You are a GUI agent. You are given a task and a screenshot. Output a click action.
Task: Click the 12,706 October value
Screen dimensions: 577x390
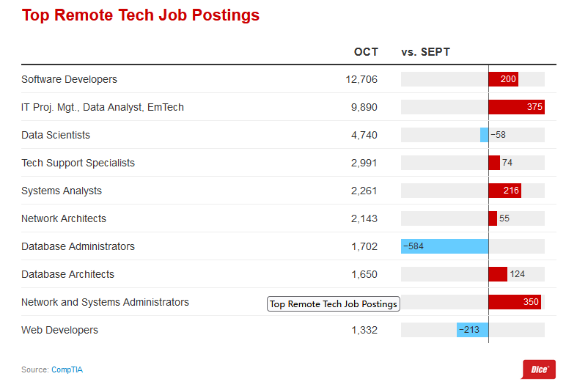click(x=361, y=79)
